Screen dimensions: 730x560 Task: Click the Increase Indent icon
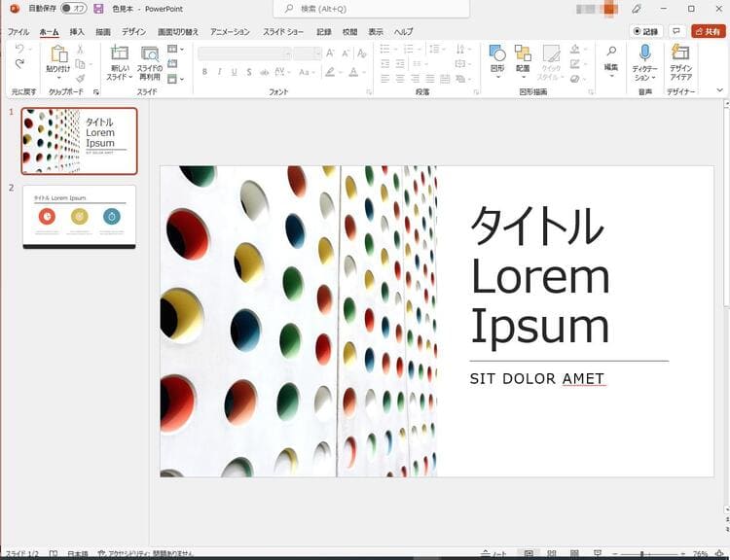click(x=400, y=64)
